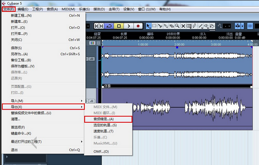The width and height of the screenshot is (259, 165).
Task: Open the Window (窗口) menu
Action: point(147,9)
